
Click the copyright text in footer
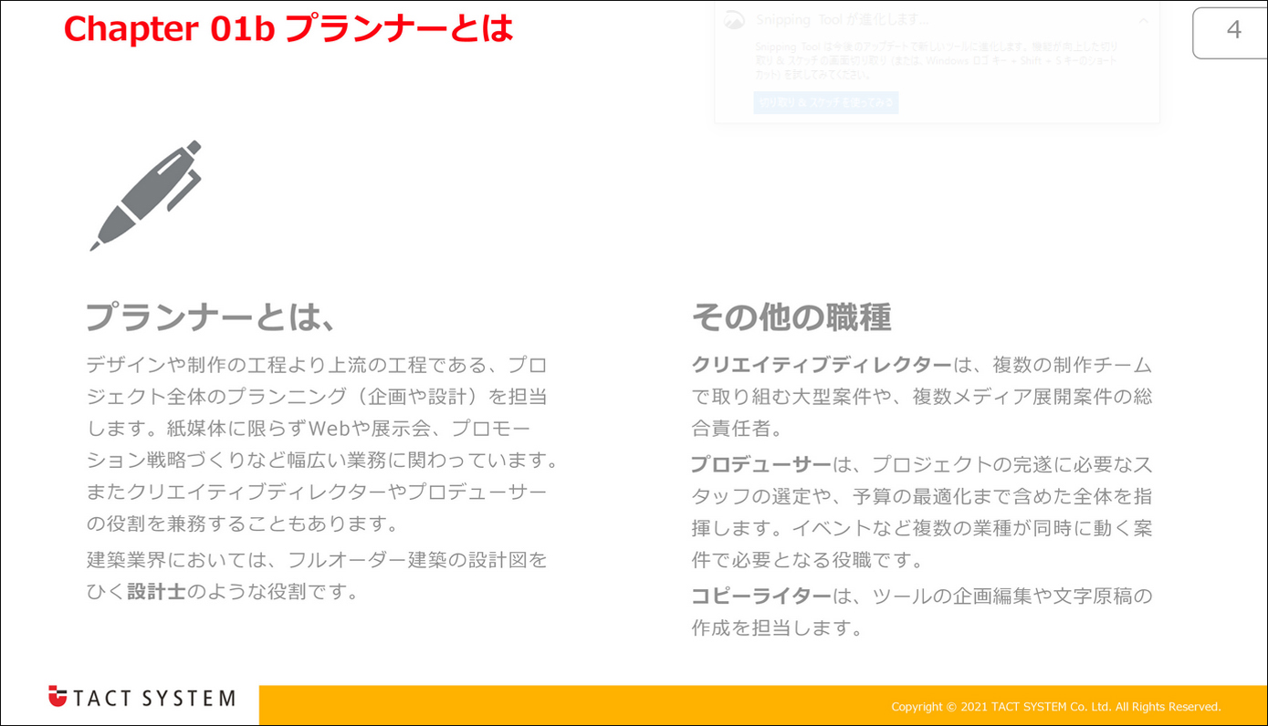1056,707
